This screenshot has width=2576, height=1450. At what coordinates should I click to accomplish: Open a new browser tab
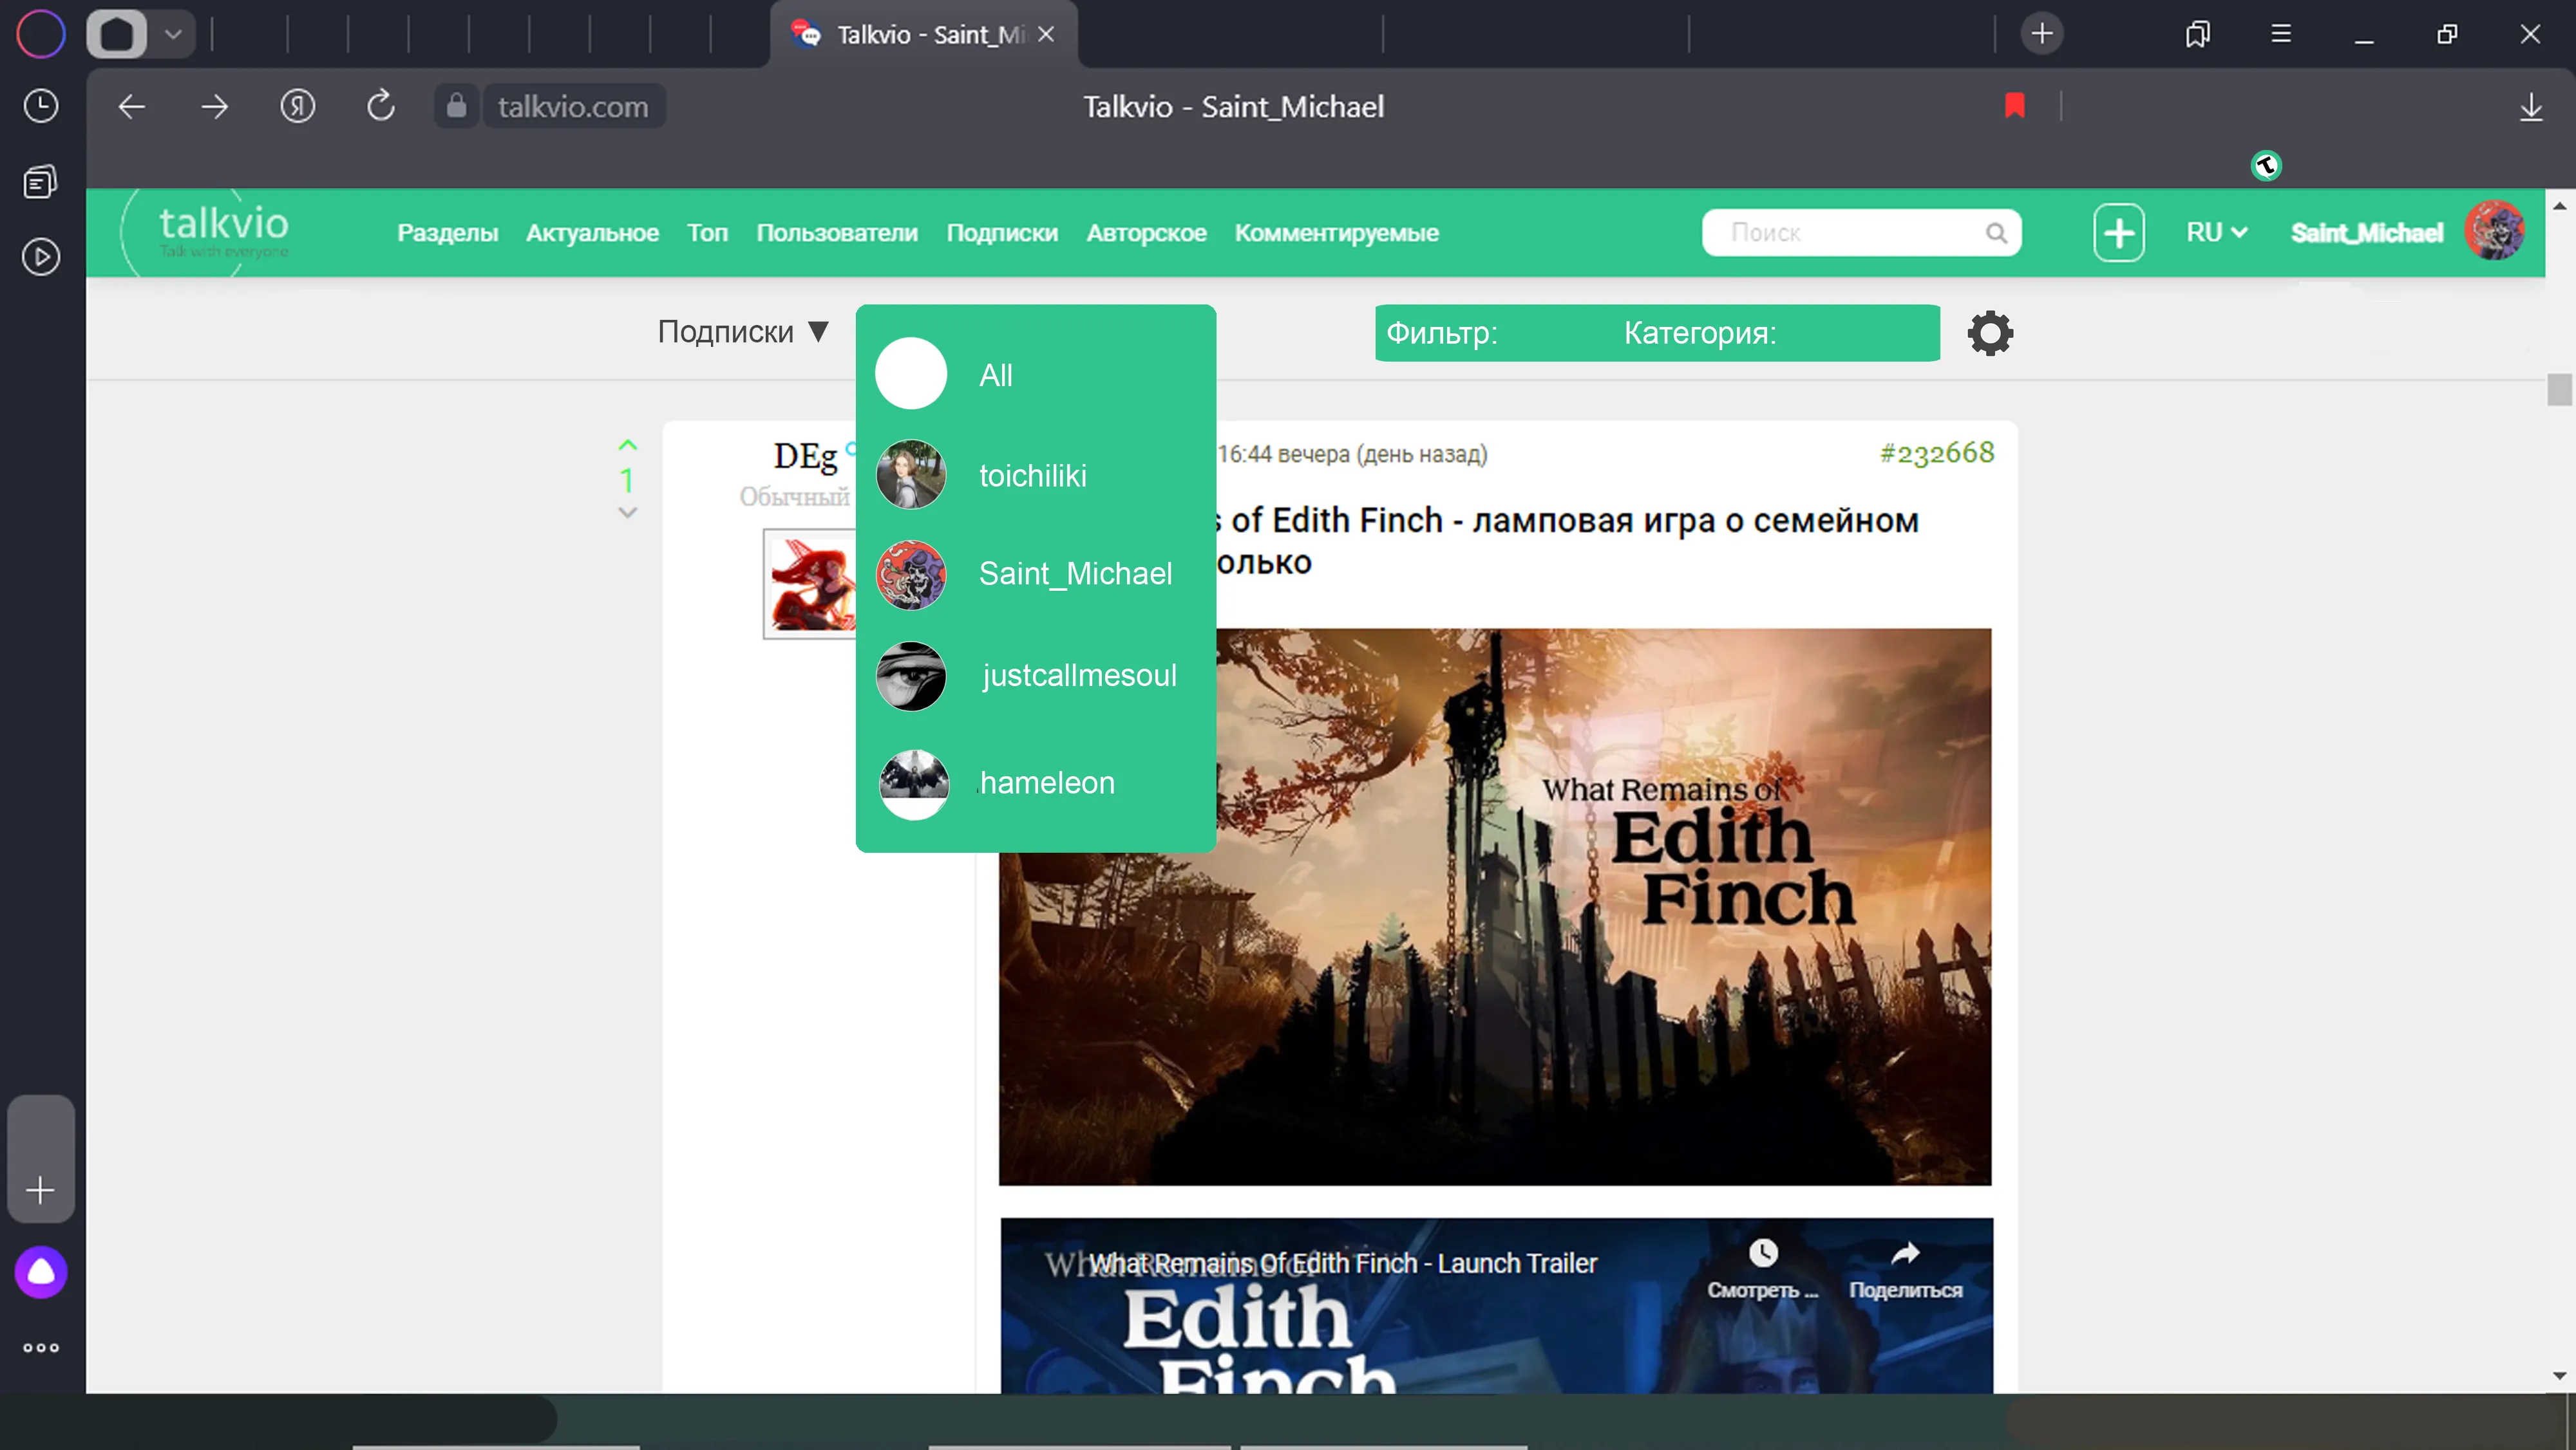pyautogui.click(x=2042, y=34)
